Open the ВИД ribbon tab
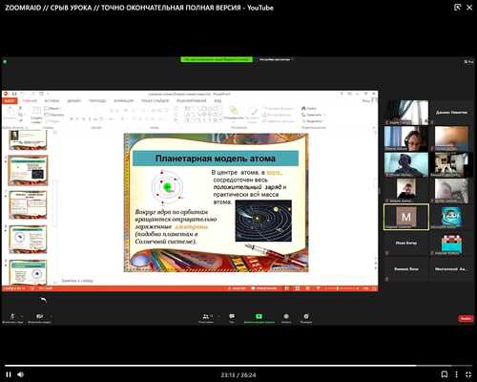 click(218, 100)
